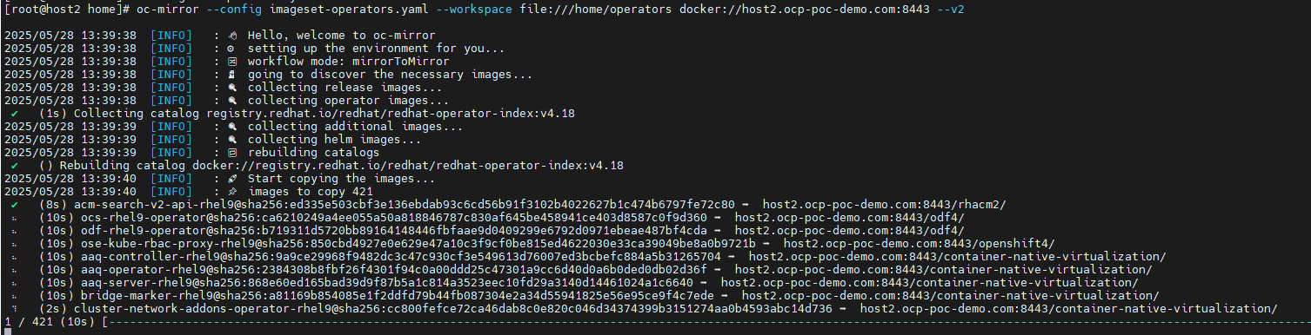The image size is (1311, 335).
Task: Click the gear icon before setting up environment
Action: [x=231, y=48]
